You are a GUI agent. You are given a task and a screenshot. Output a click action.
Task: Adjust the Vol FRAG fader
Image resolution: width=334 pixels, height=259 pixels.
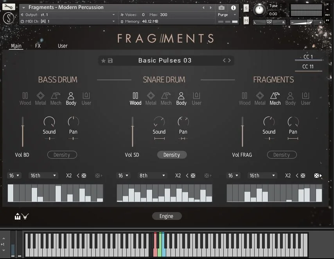(242, 132)
